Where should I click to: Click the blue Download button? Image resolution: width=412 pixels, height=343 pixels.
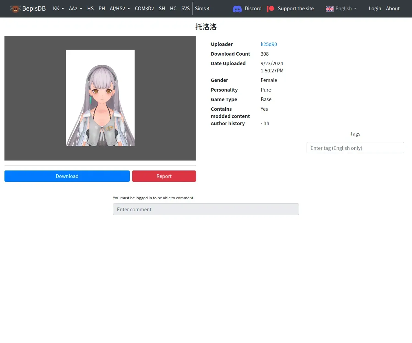pyautogui.click(x=67, y=176)
